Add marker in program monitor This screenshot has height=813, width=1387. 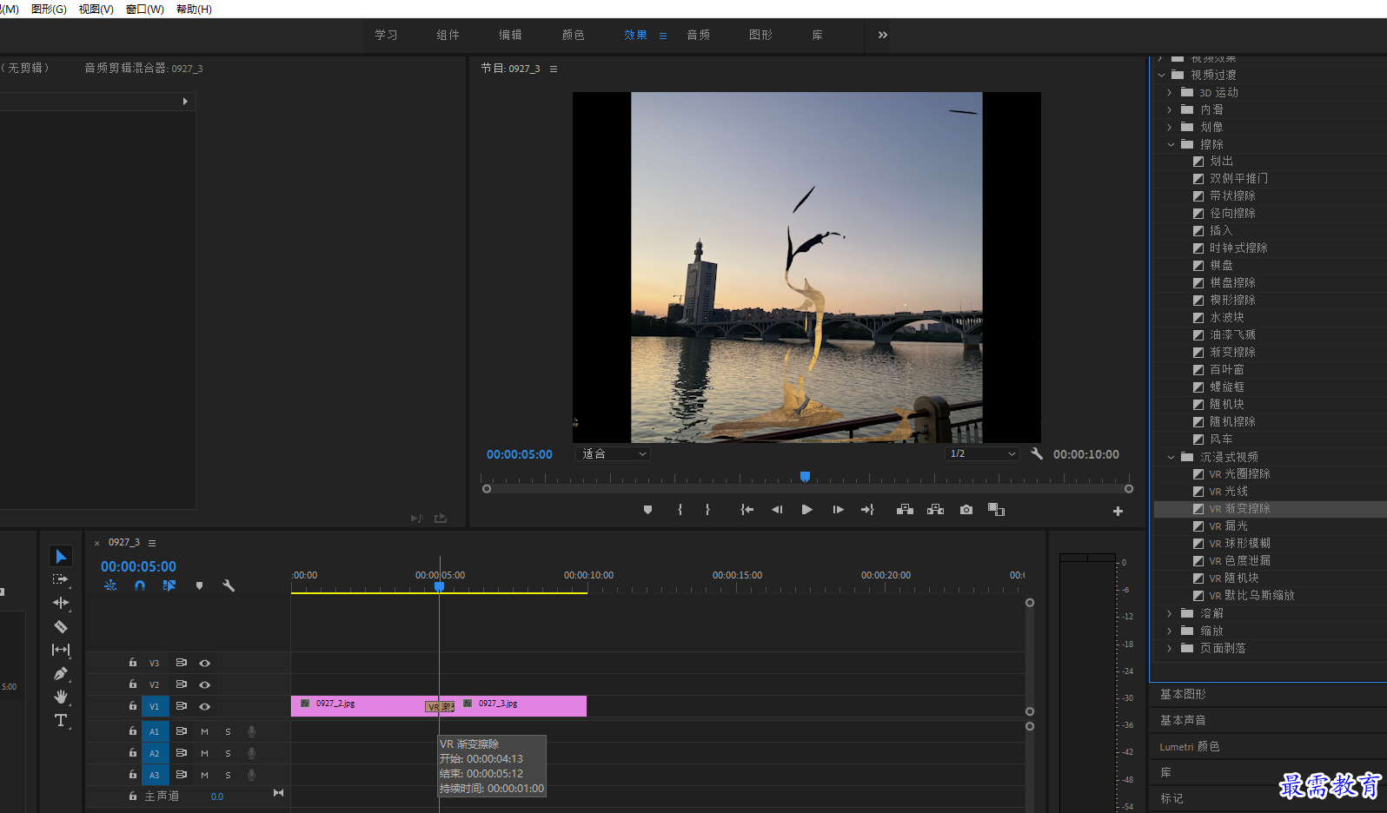647,510
